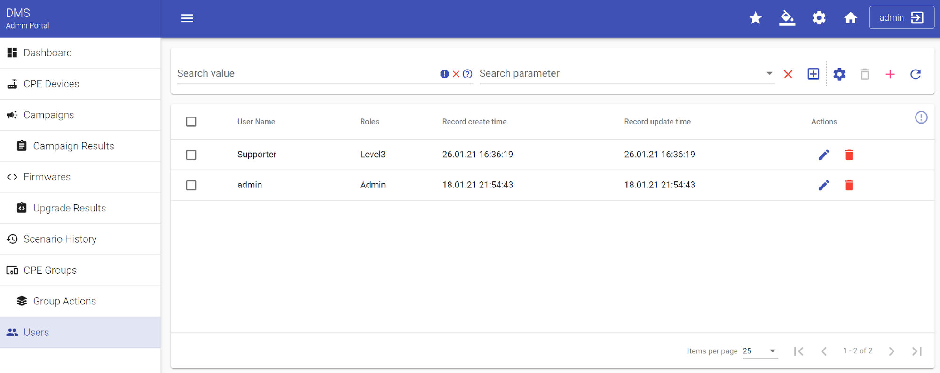Toggle the select-all header checkbox
940x373 pixels.
[191, 122]
